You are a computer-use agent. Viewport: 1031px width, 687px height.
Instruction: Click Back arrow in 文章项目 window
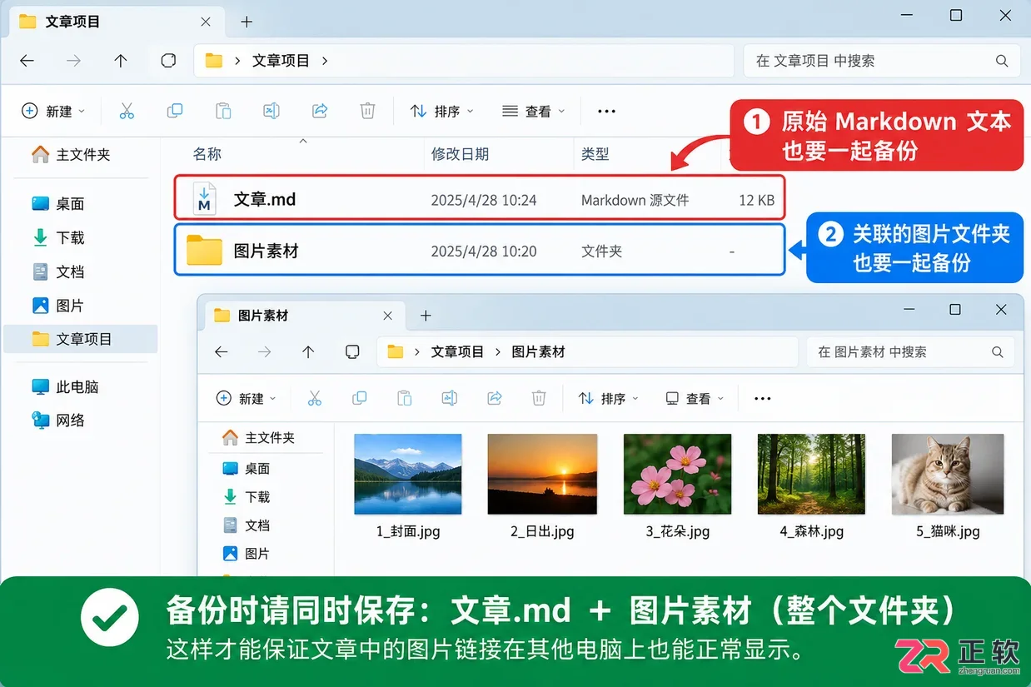click(27, 61)
